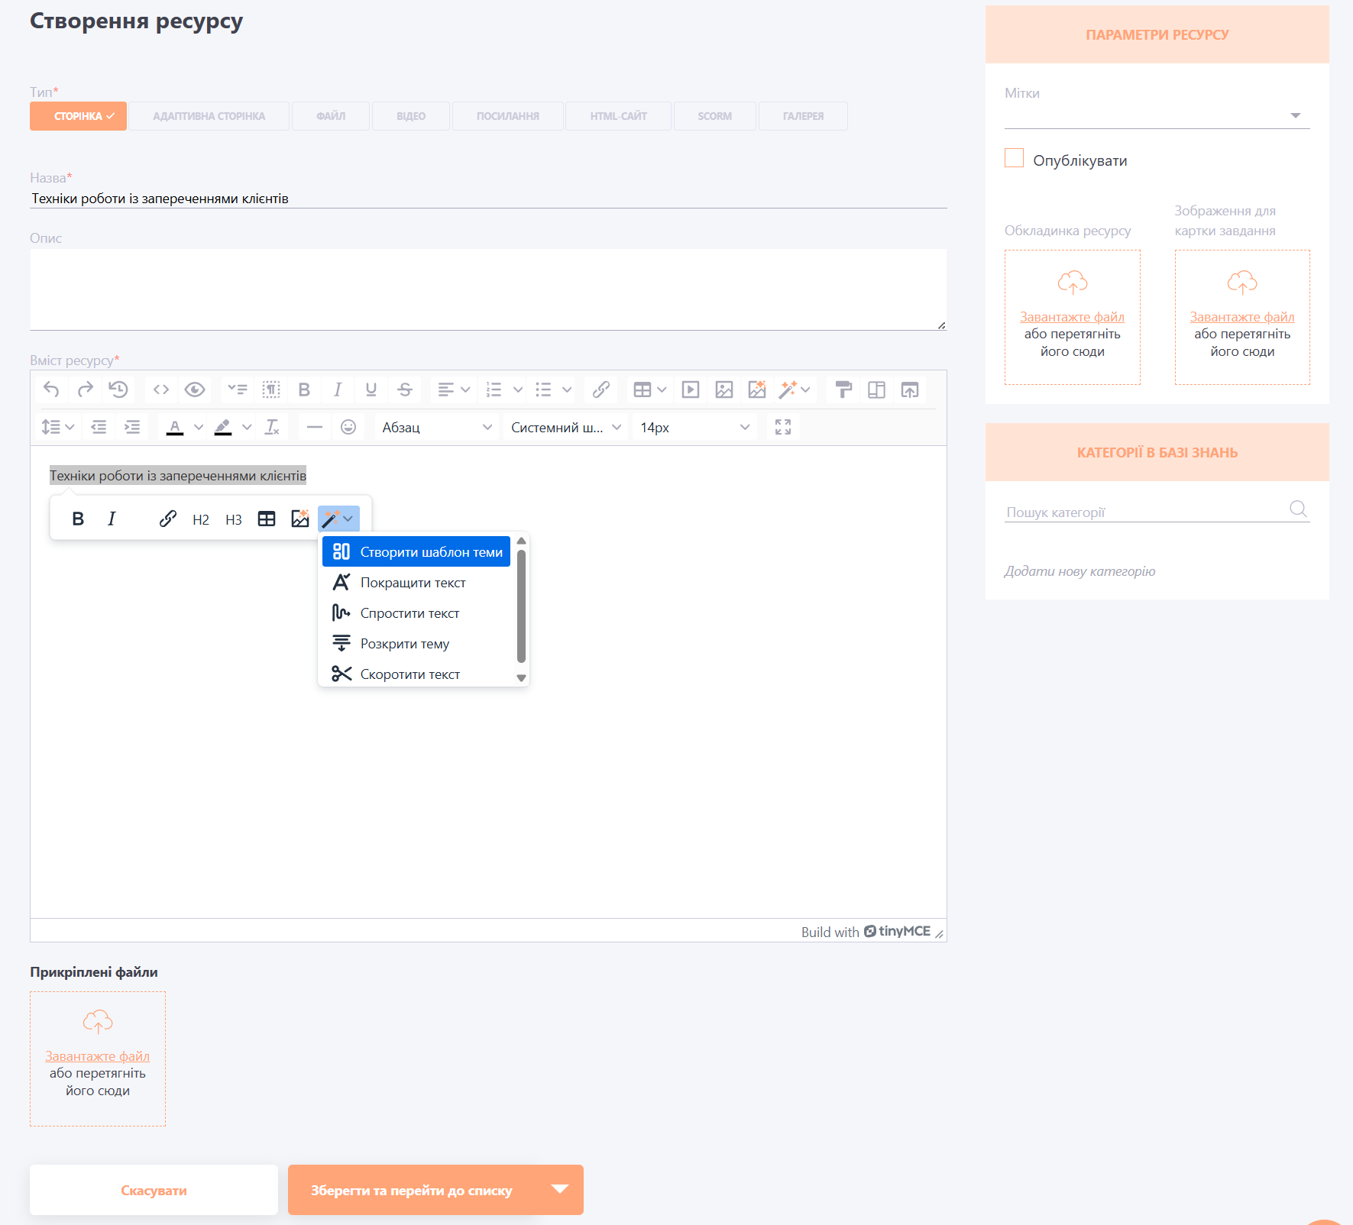
Task: Toggle fullscreen editor mode
Action: click(x=783, y=427)
